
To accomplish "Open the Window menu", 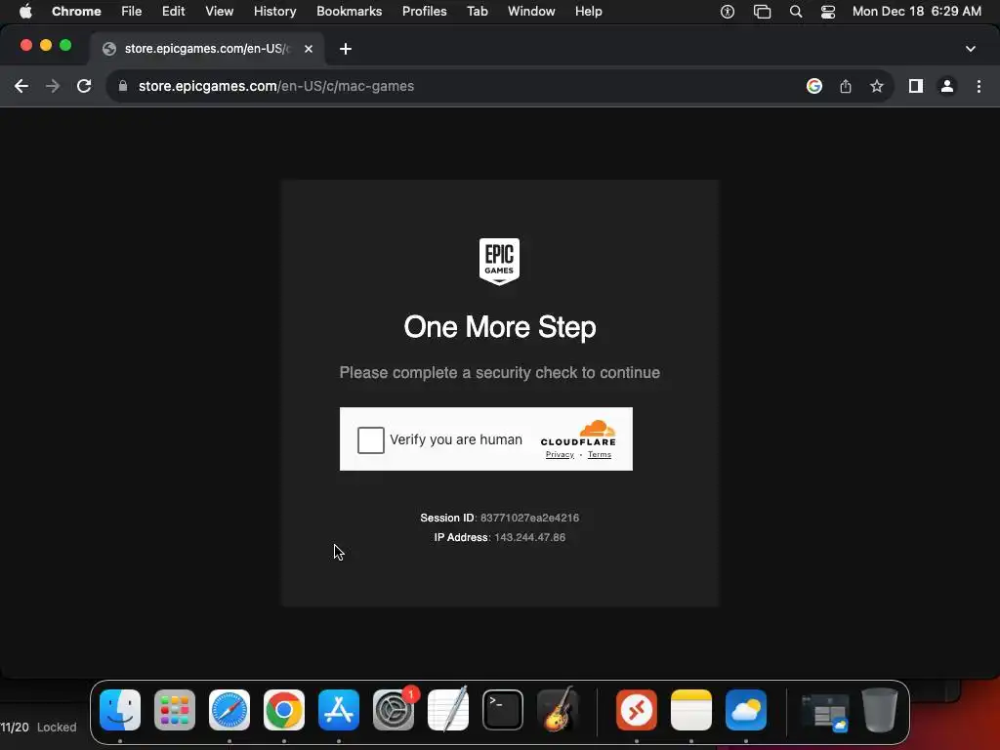I will coord(531,11).
